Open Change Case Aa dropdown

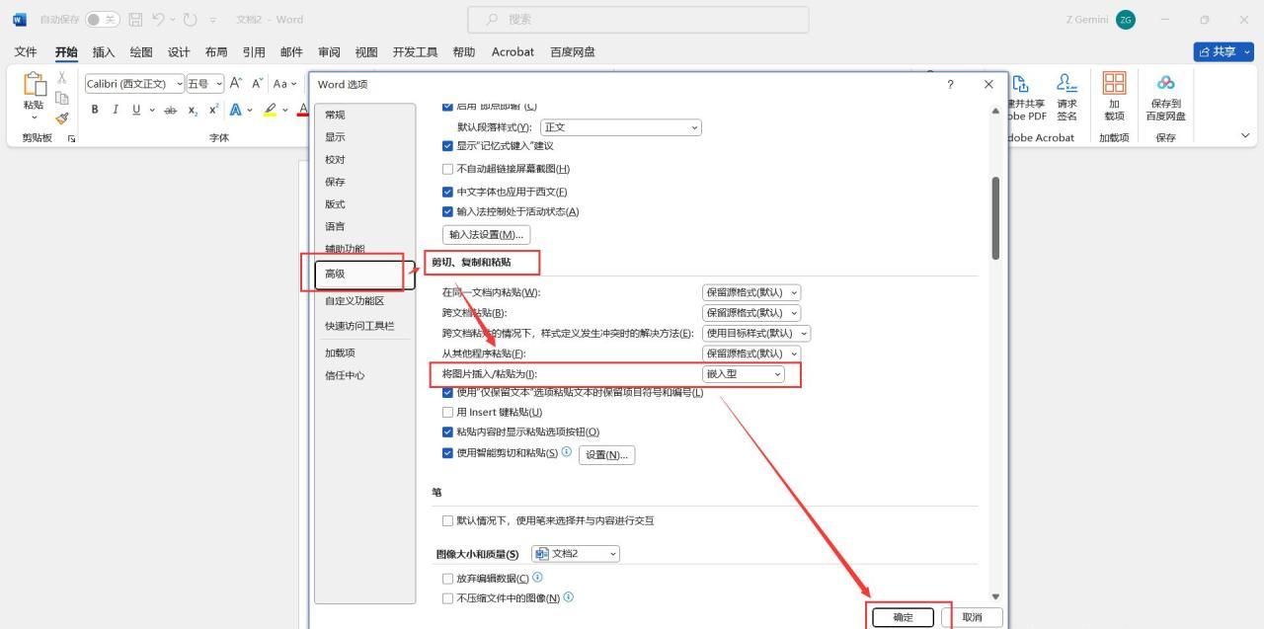[285, 84]
